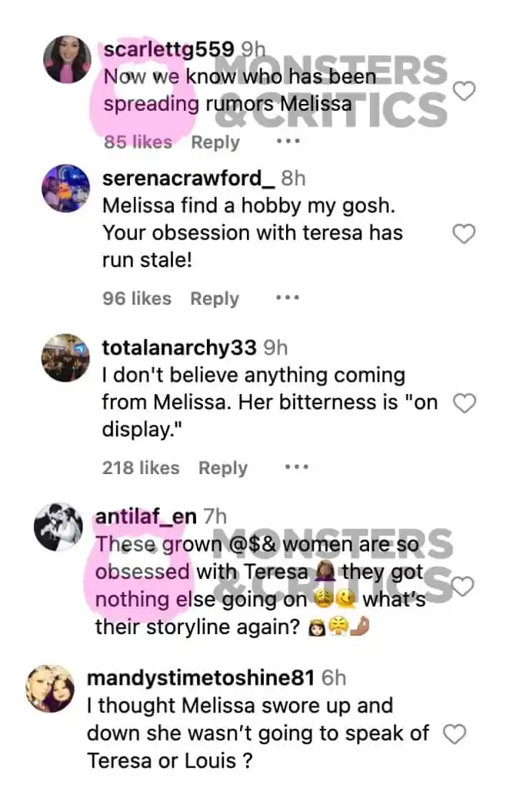523x802 pixels.
Task: Open three-dot menu under serenacrawford_'s comment
Action: 288,297
